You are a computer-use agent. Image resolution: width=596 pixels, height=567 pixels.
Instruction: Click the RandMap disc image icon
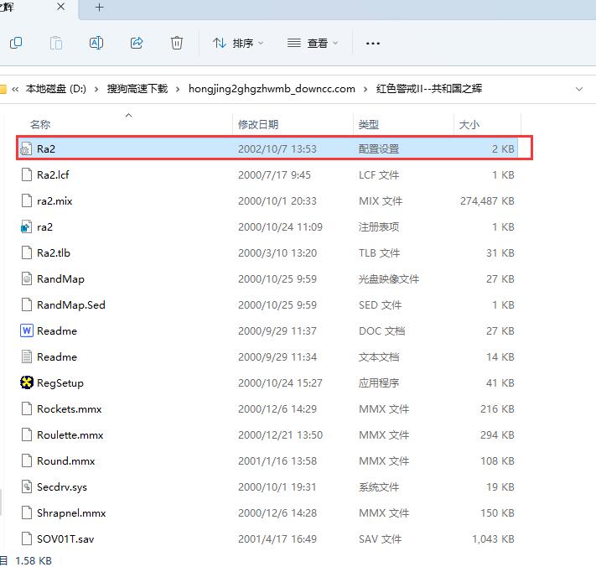click(x=27, y=278)
